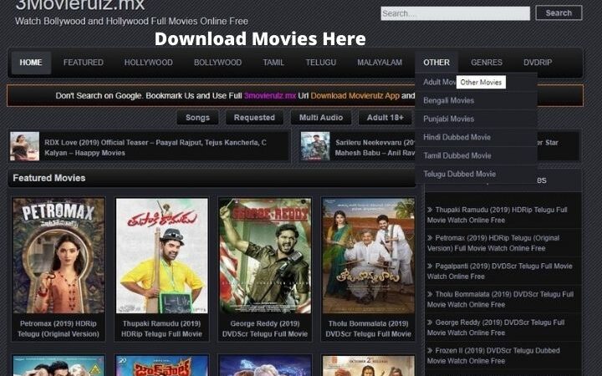602x376 pixels.
Task: Expand the OTHER dropdown menu
Action: (436, 63)
